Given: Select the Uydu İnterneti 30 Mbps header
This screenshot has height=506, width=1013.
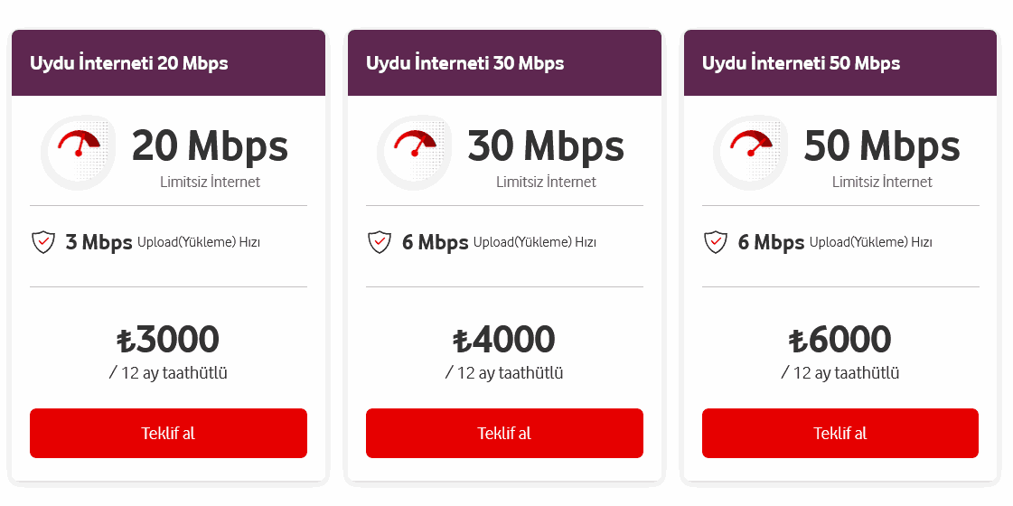Looking at the screenshot, I should click(x=504, y=62).
